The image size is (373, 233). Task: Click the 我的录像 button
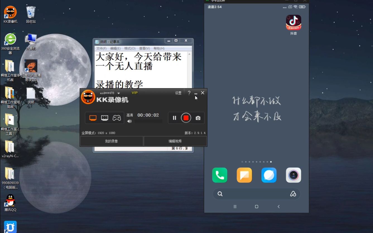(x=111, y=141)
